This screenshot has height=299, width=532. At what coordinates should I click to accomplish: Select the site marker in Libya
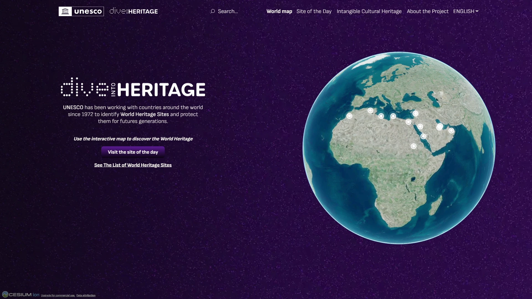point(393,116)
